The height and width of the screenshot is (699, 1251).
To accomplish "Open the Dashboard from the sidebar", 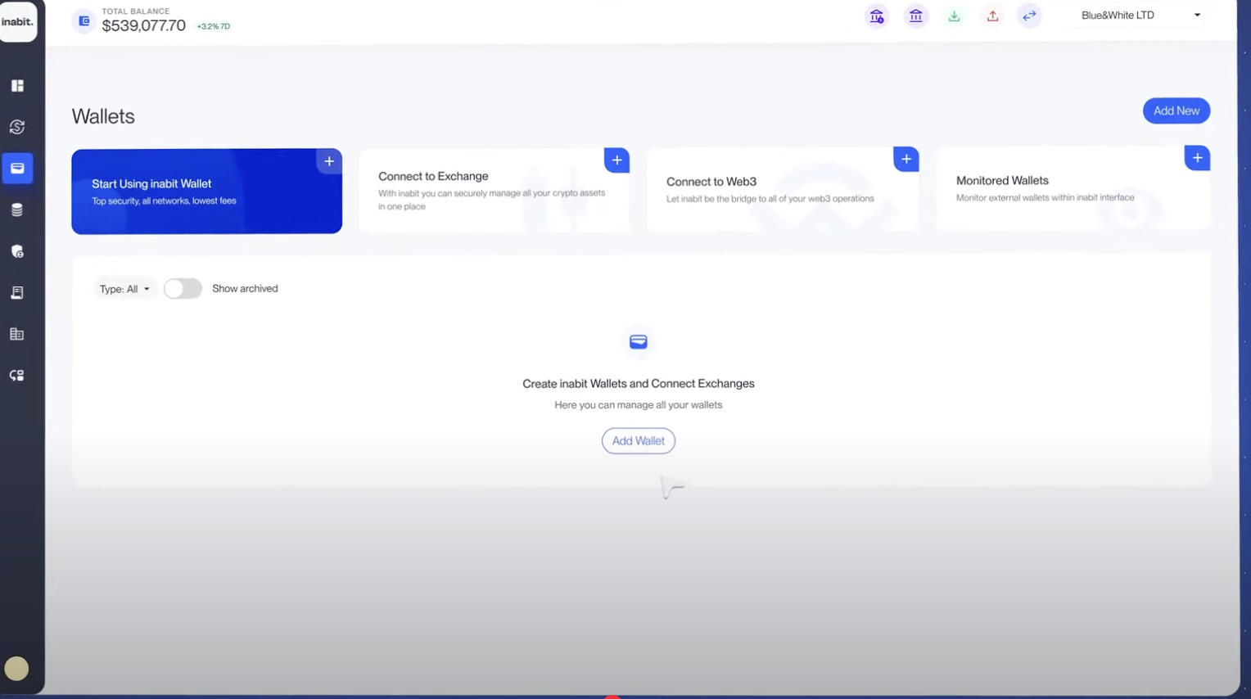I will click(17, 85).
